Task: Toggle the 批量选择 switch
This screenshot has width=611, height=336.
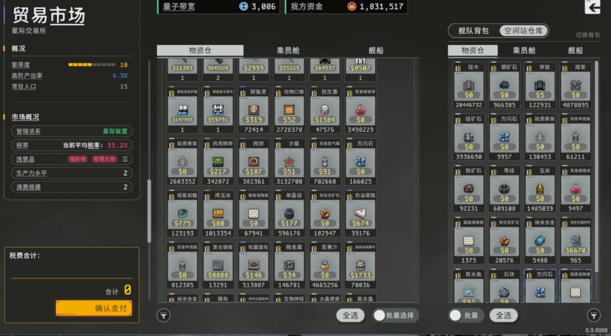Action: pos(395,316)
